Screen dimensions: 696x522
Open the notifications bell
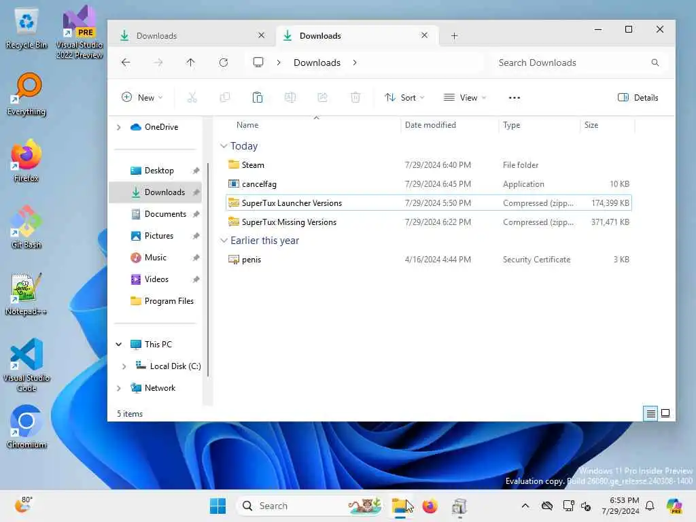click(x=650, y=506)
